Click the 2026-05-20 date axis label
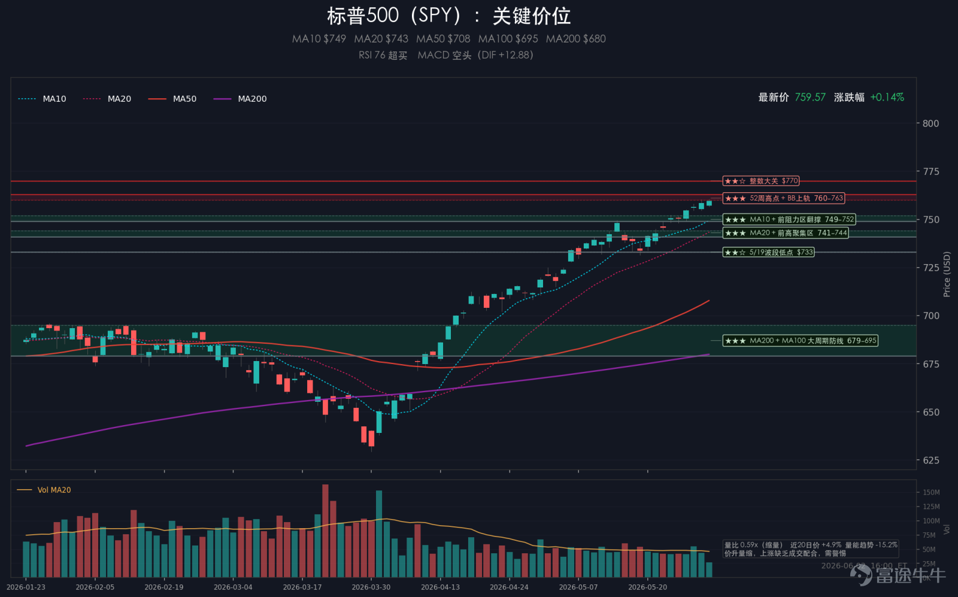Viewport: 958px width, 597px height. click(x=647, y=587)
